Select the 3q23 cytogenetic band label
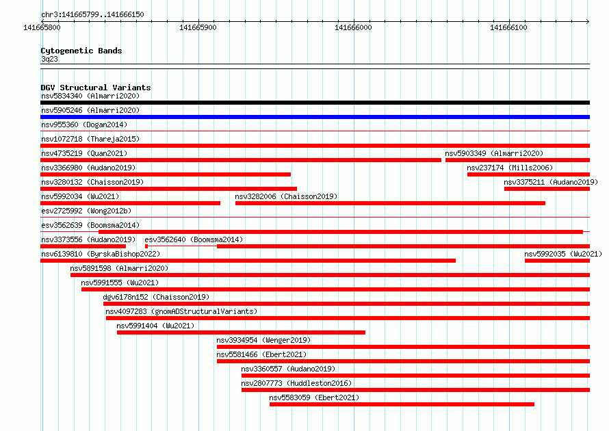This screenshot has height=431, width=609. point(49,59)
